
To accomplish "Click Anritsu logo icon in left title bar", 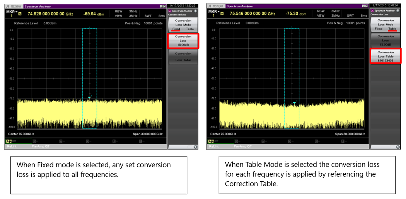I will pos(8,6).
